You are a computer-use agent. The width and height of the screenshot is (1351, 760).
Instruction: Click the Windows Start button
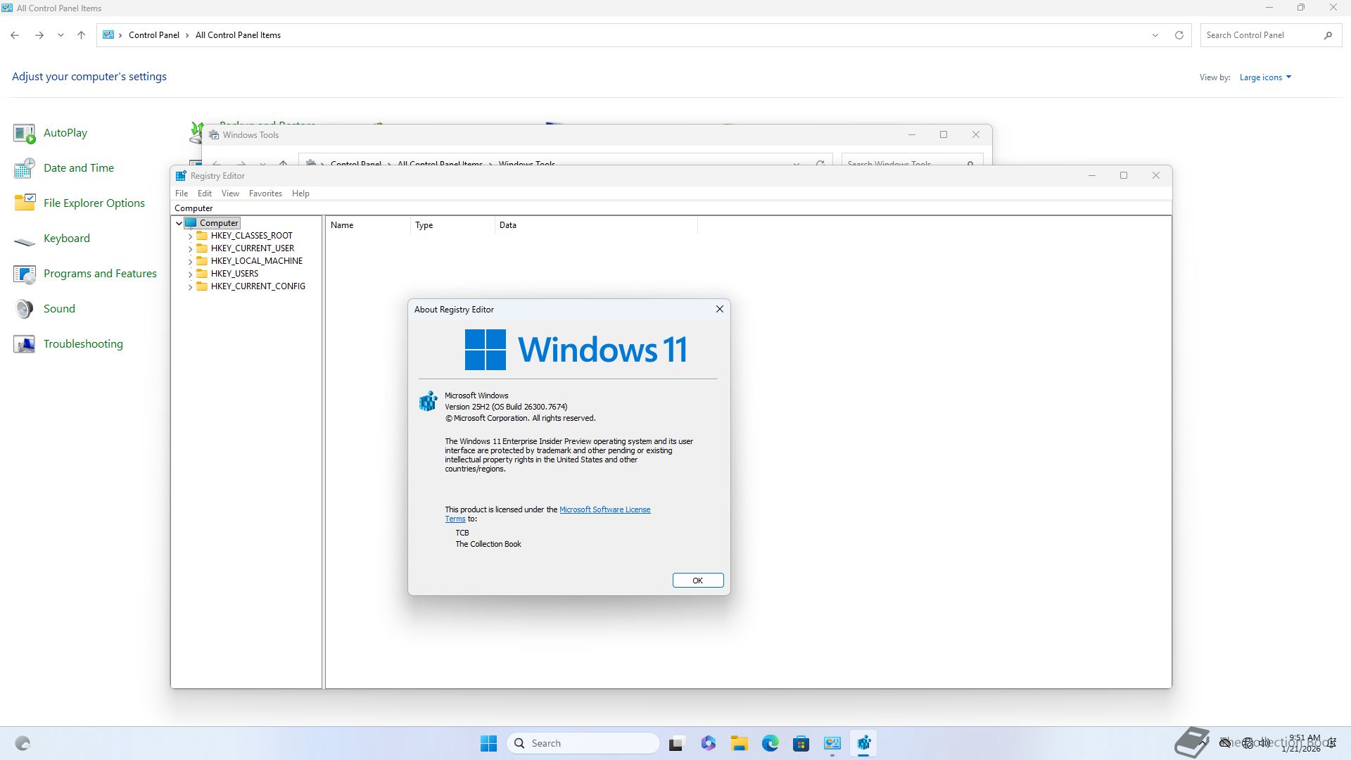tap(488, 743)
